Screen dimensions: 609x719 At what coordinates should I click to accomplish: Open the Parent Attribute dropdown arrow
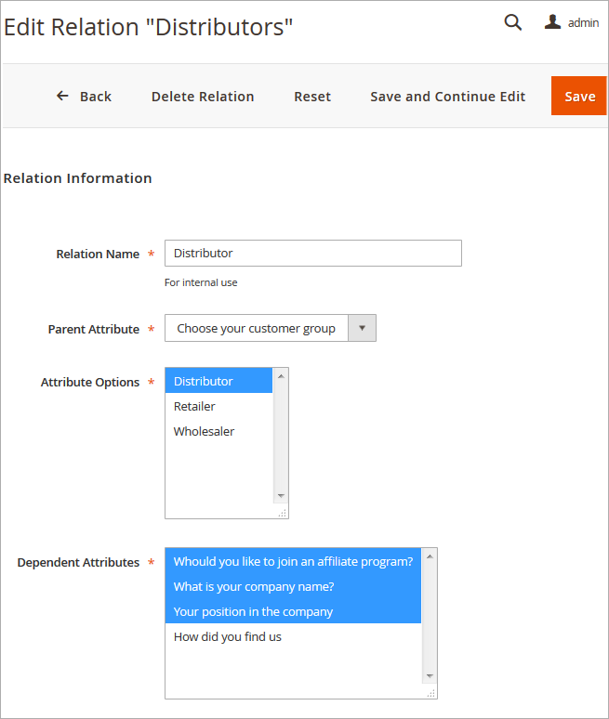pyautogui.click(x=362, y=328)
